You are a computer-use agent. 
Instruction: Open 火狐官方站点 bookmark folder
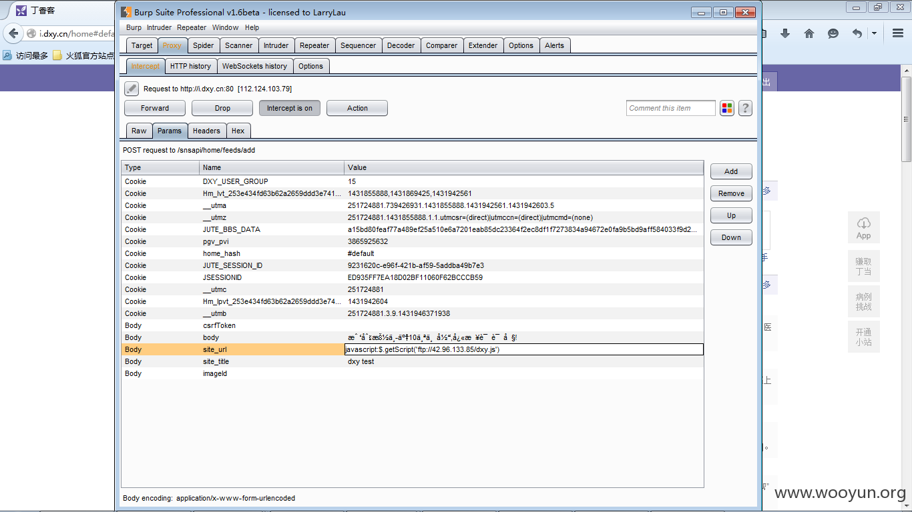coord(83,56)
